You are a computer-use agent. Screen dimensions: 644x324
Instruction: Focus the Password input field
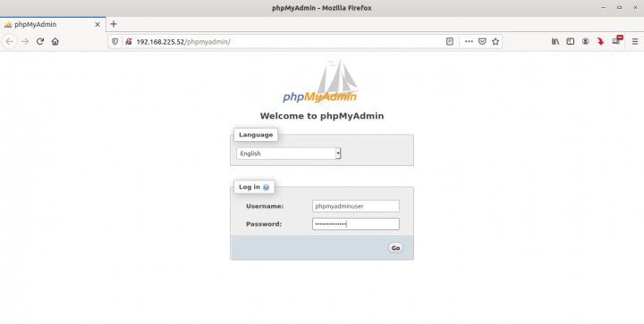click(x=356, y=224)
